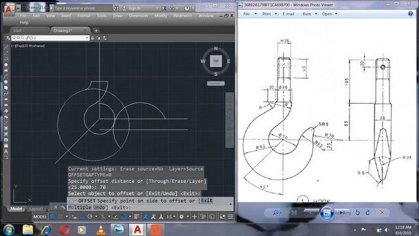This screenshot has width=419, height=236.
Task: Rotate image clockwise in Photo Viewer
Action: coord(368,212)
